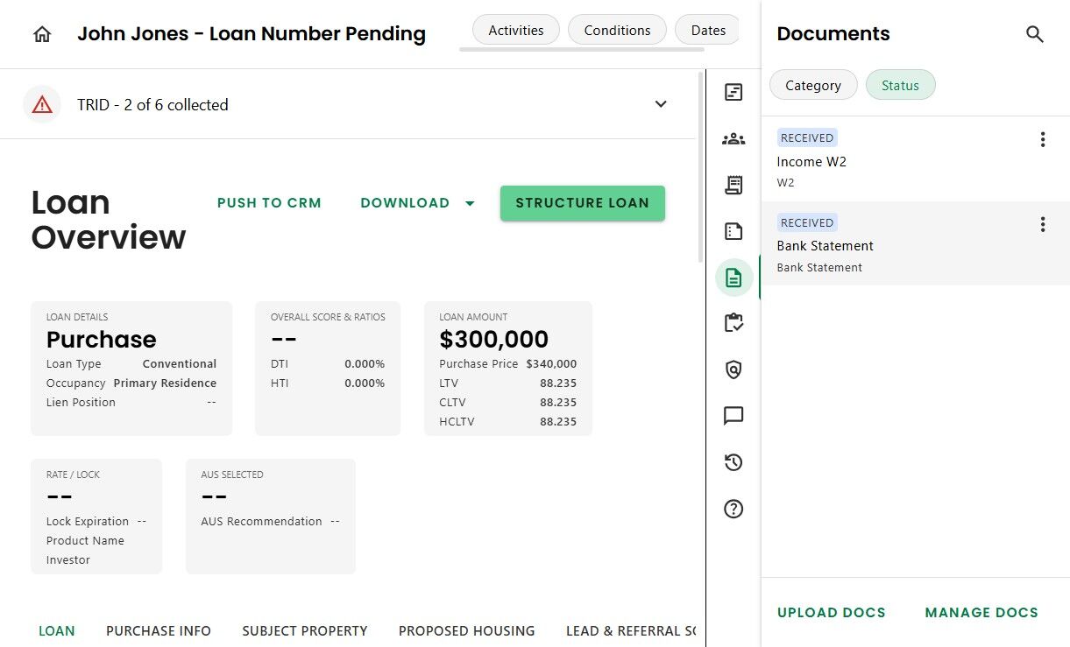Click the Upload Docs button

click(x=831, y=613)
